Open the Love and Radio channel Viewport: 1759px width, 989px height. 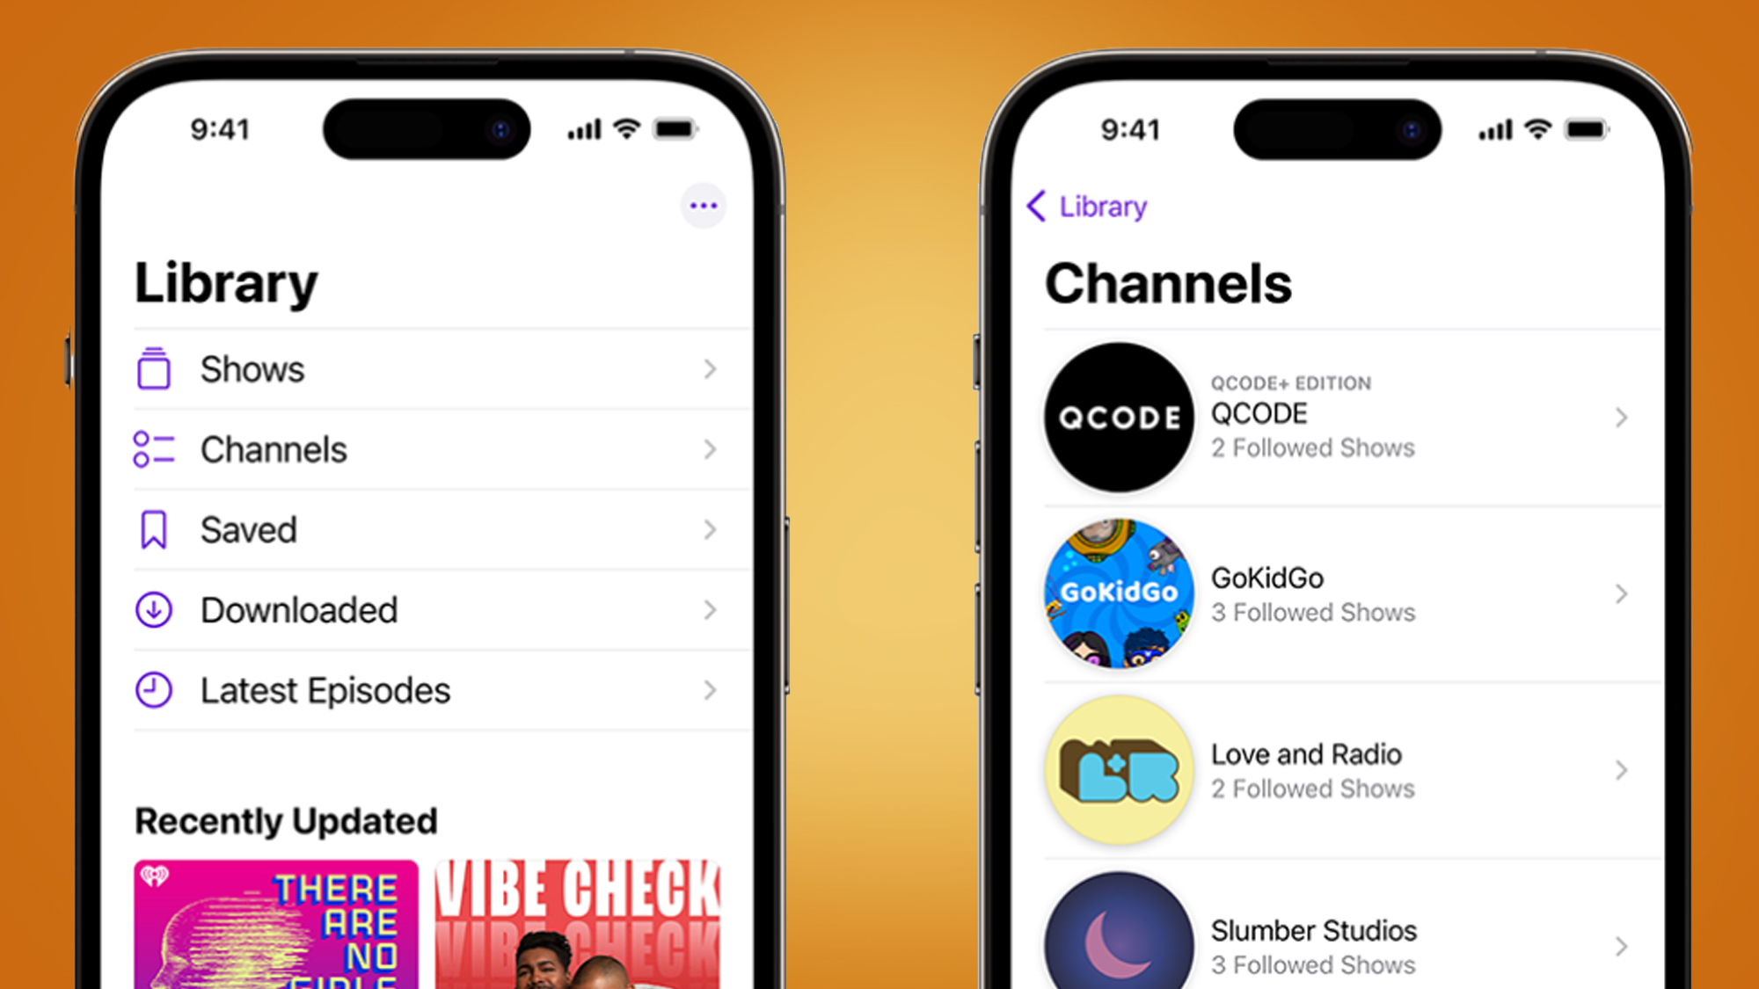[x=1329, y=768]
